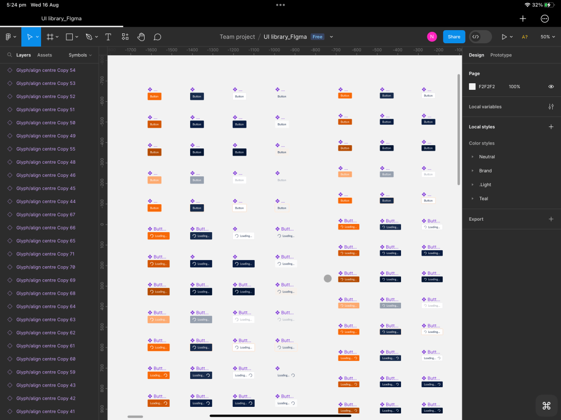Toggle page background visibility eye

click(551, 87)
